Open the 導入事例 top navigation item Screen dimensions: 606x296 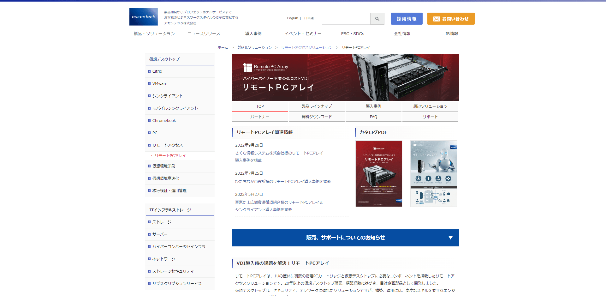(253, 33)
